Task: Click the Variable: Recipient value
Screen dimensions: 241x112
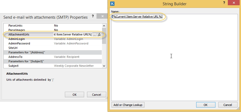Action: (66, 57)
